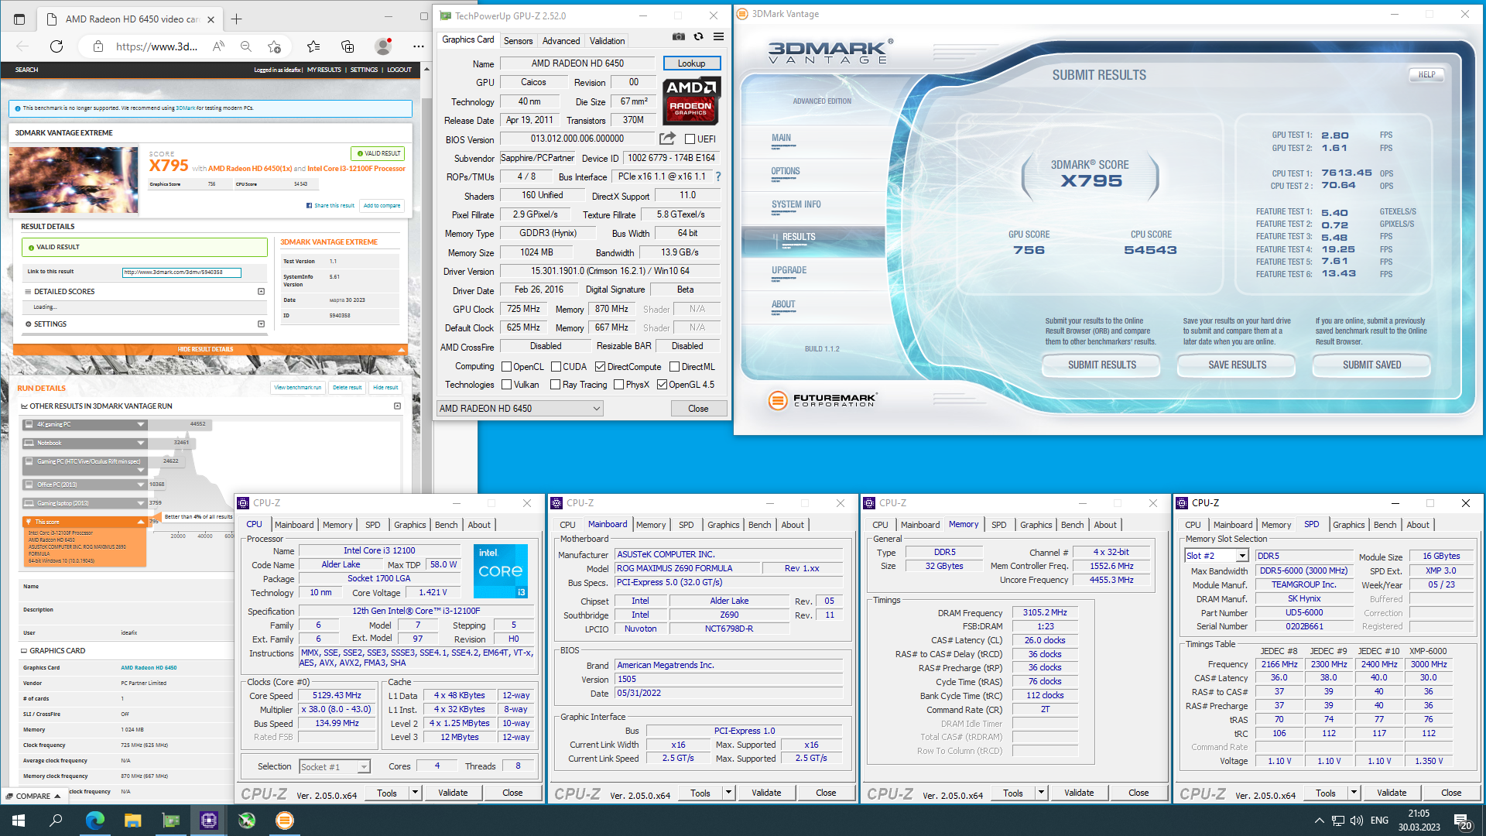The width and height of the screenshot is (1486, 836).
Task: Open System Info in 3DMark Vantage sidebar
Action: coord(796,205)
